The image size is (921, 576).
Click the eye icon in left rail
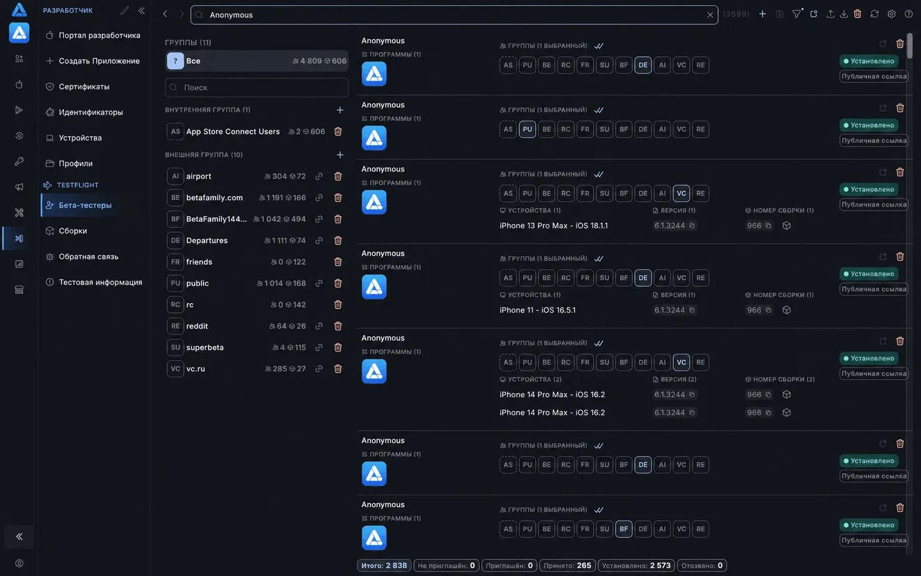coord(19,136)
